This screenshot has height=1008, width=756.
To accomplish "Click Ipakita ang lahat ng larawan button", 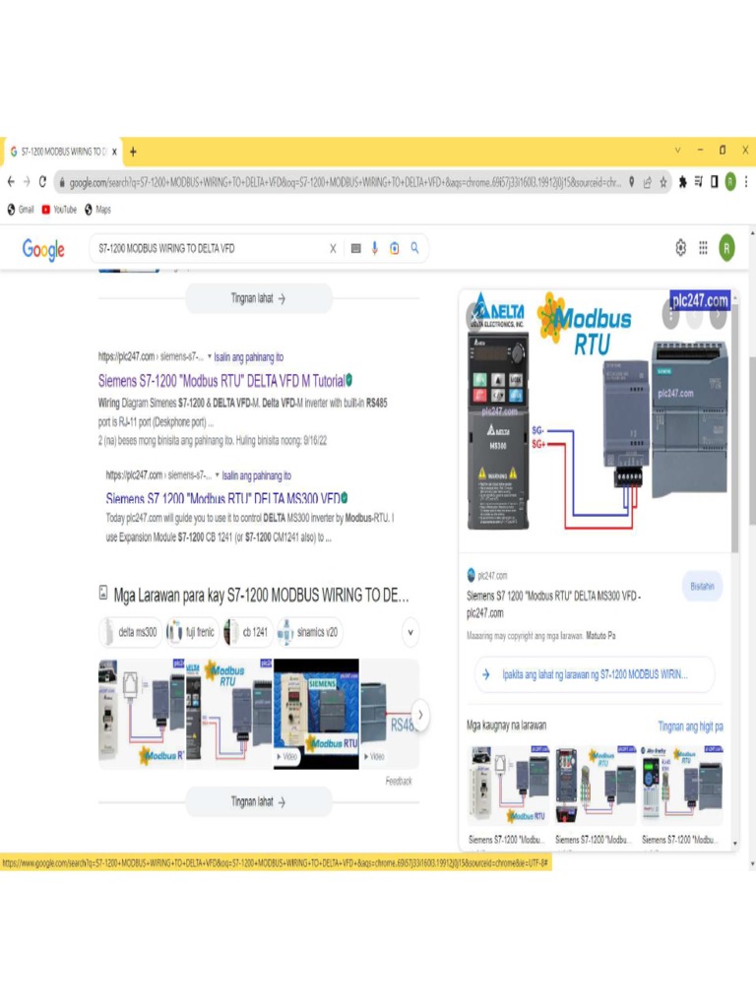I will [595, 675].
